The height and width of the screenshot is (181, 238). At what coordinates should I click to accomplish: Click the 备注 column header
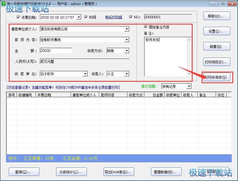[207, 95]
